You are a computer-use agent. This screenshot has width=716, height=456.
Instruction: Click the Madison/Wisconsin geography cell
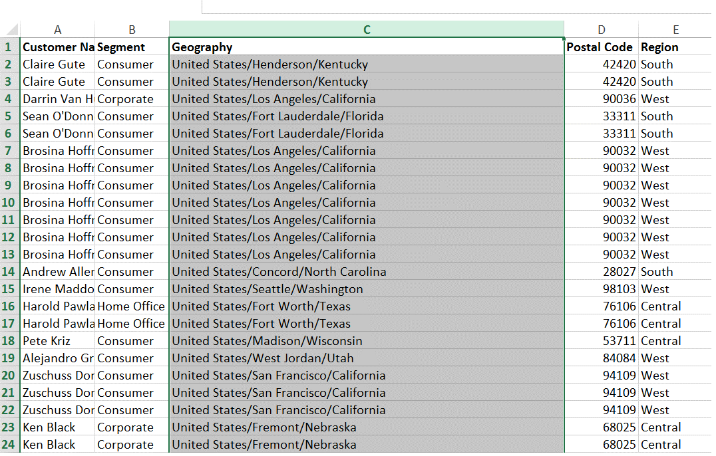(x=367, y=341)
